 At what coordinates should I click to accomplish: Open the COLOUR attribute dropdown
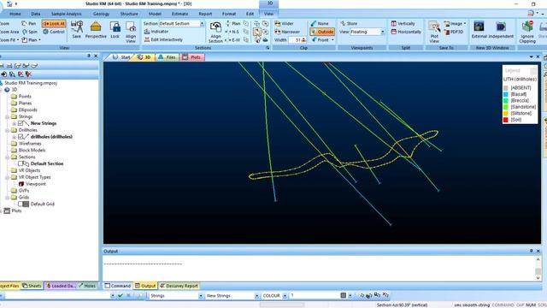tap(285, 296)
